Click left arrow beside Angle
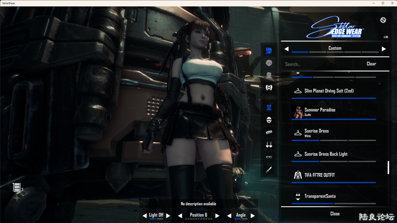397x223 pixels. (x=229, y=216)
